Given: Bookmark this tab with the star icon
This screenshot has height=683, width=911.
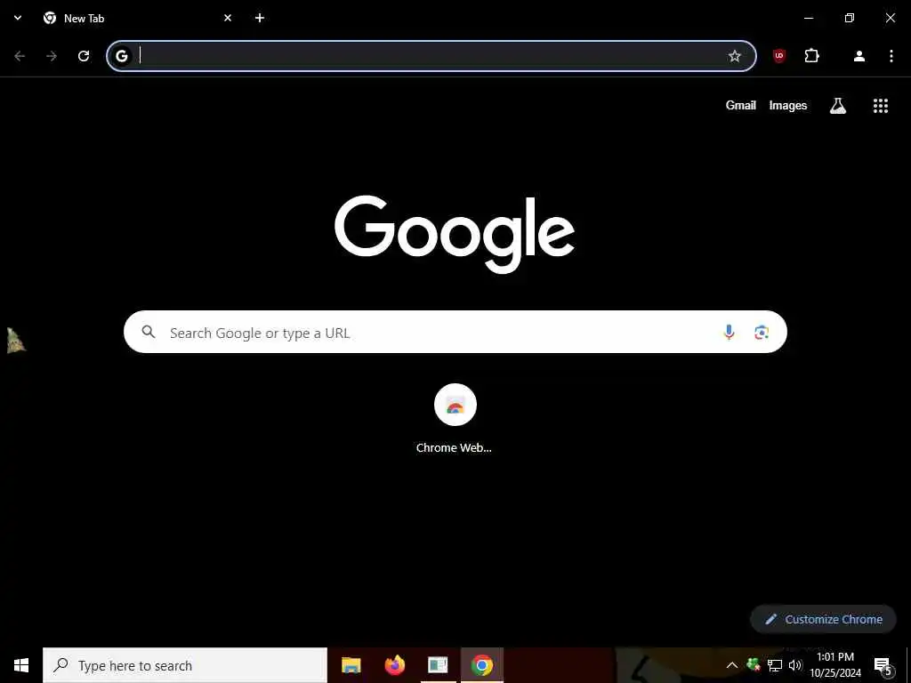Looking at the screenshot, I should point(734,56).
